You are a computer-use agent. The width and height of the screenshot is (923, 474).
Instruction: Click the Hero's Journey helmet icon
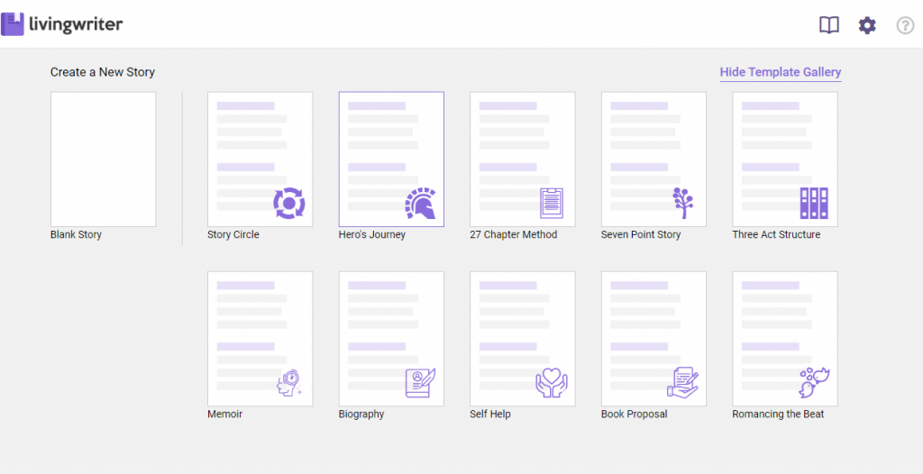tap(421, 204)
